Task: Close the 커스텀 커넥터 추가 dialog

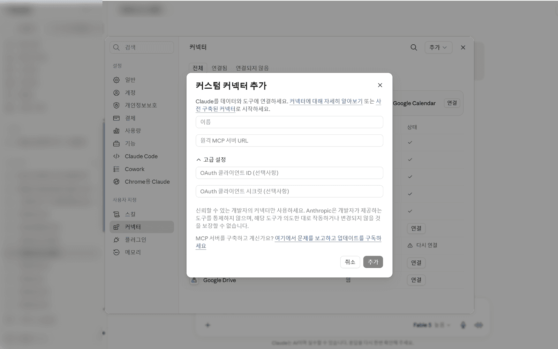Action: [380, 85]
